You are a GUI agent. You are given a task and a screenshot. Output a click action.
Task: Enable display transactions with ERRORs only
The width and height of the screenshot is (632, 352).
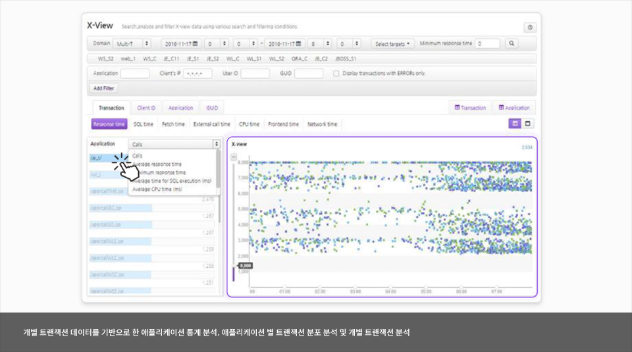[336, 73]
